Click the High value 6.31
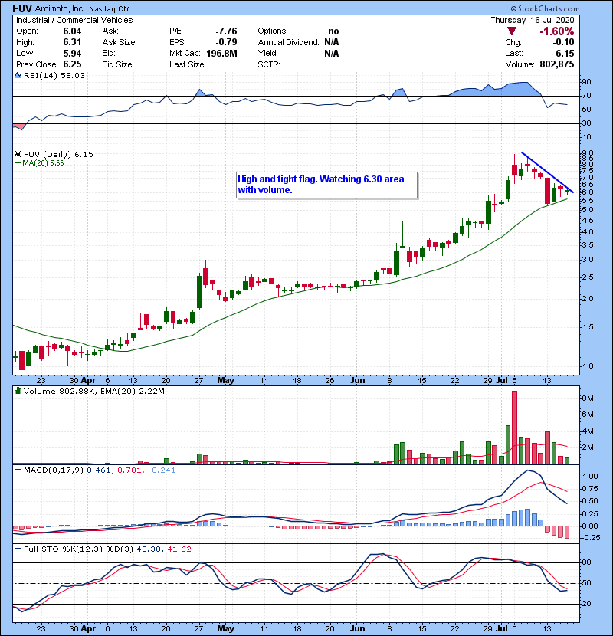 (72, 42)
